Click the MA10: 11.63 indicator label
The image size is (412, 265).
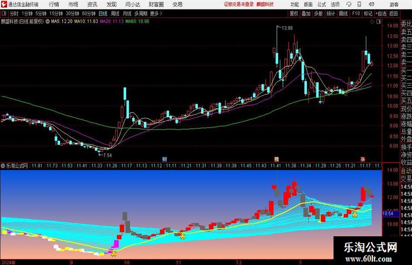tap(86, 21)
